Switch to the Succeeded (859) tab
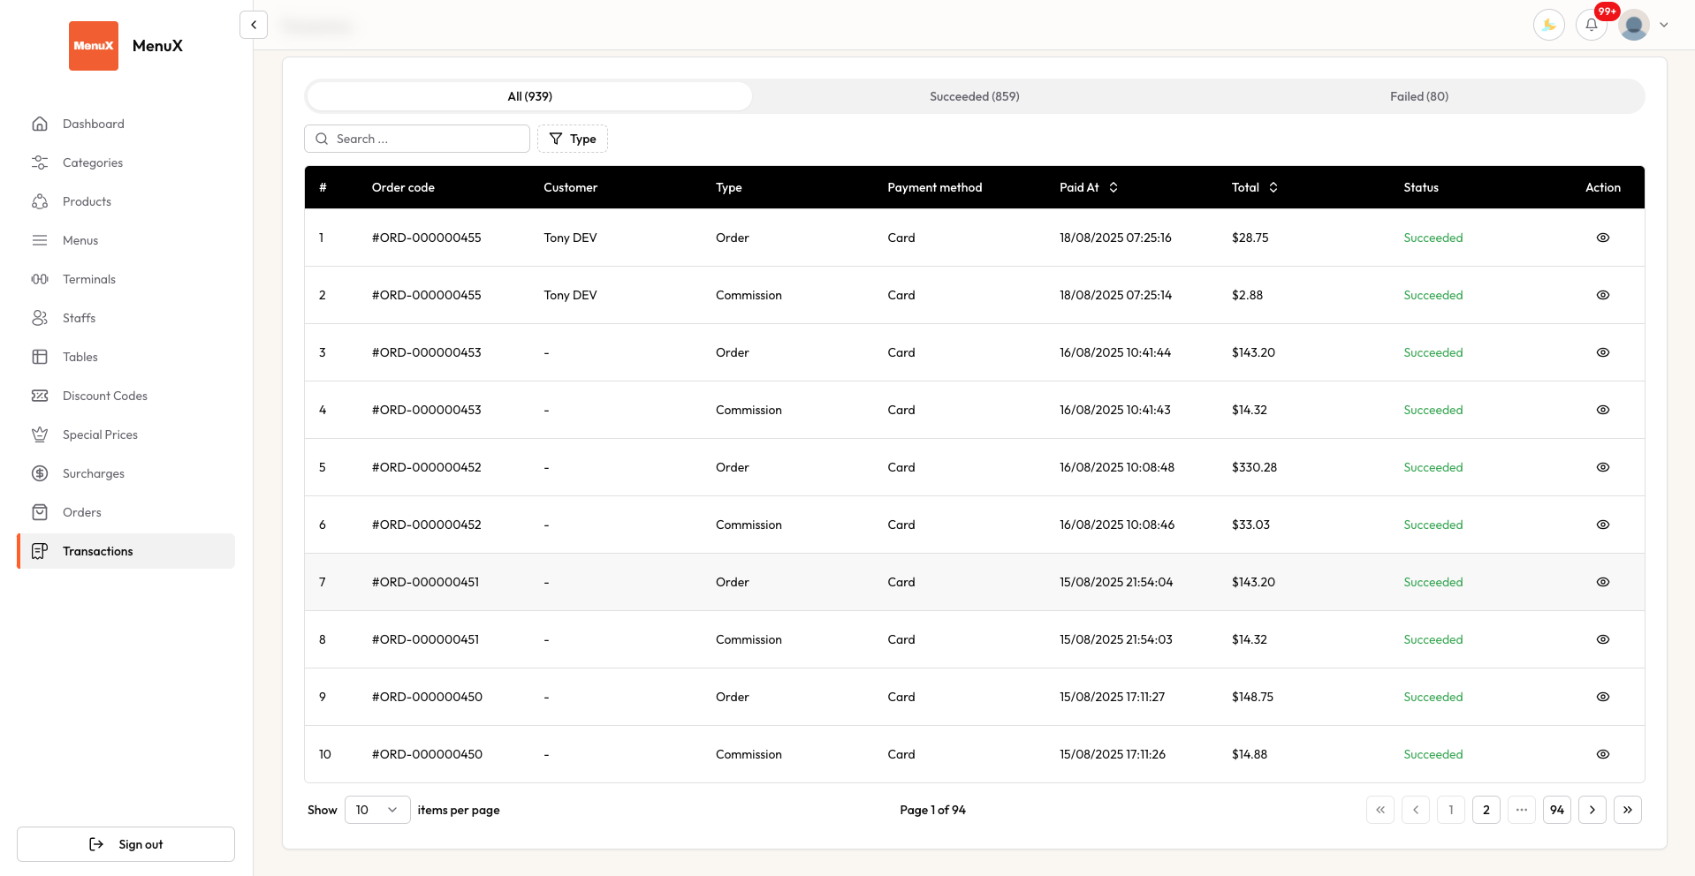 point(974,96)
